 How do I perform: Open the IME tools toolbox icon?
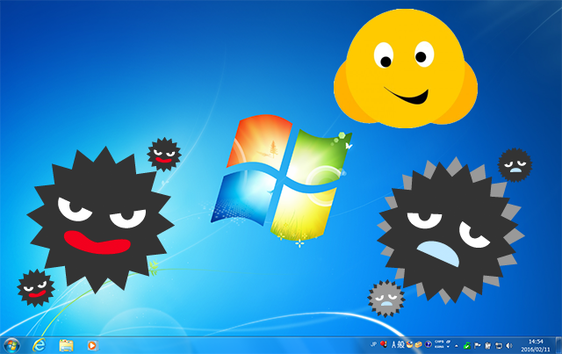[418, 344]
